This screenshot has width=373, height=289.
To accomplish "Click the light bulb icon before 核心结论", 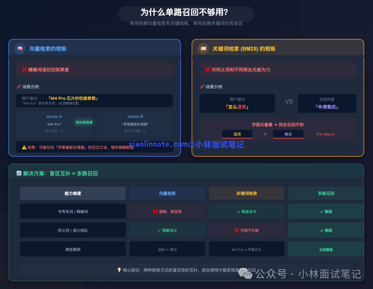I will tap(119, 270).
